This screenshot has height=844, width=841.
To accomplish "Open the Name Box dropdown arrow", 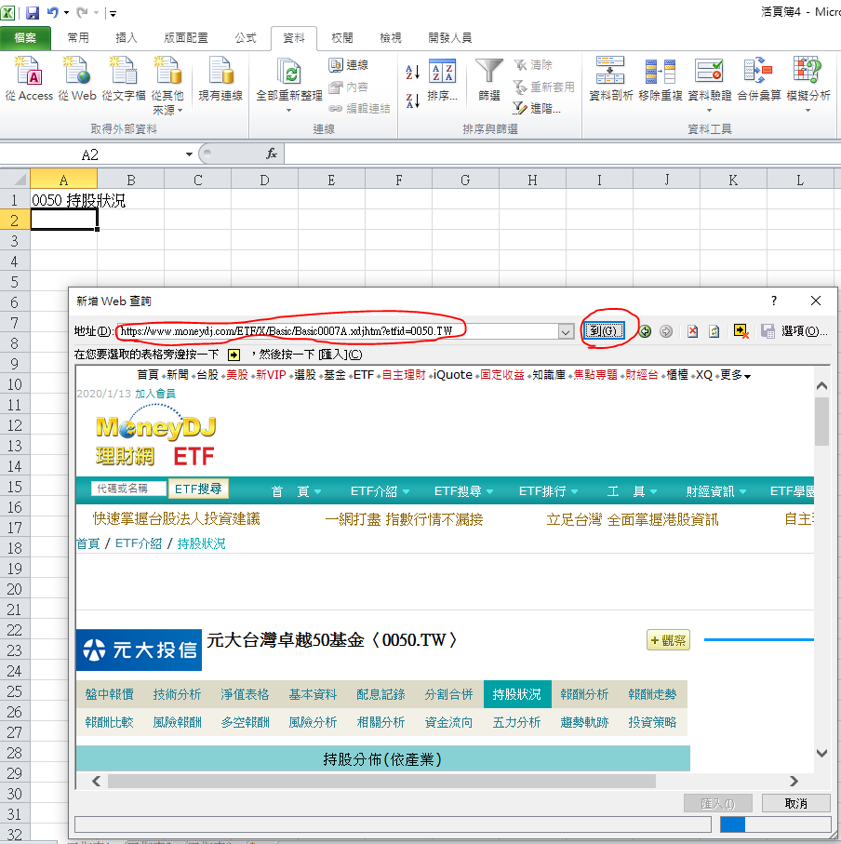I will coord(189,154).
